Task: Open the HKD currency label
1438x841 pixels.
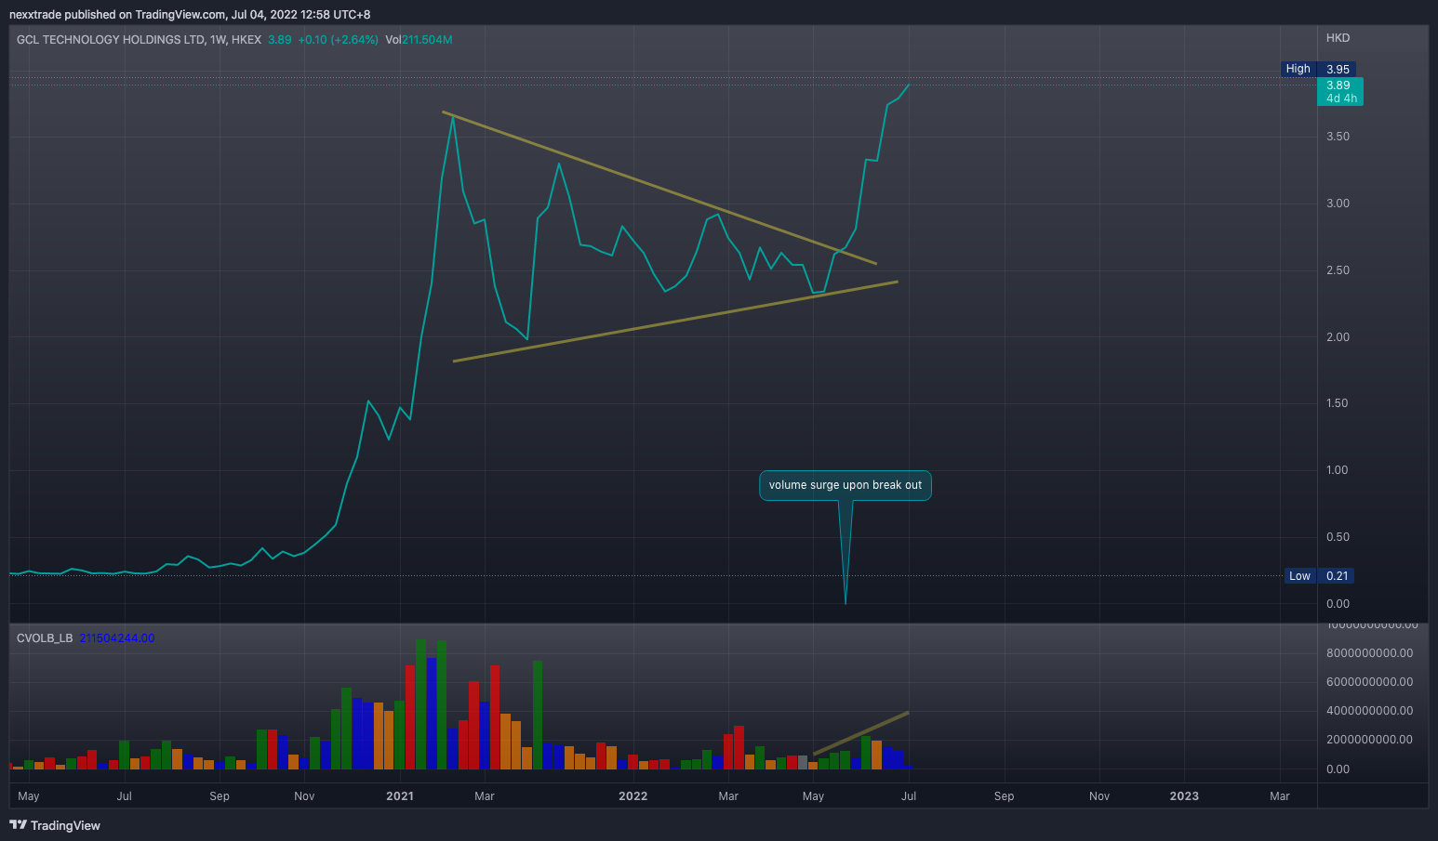Action: [1338, 38]
